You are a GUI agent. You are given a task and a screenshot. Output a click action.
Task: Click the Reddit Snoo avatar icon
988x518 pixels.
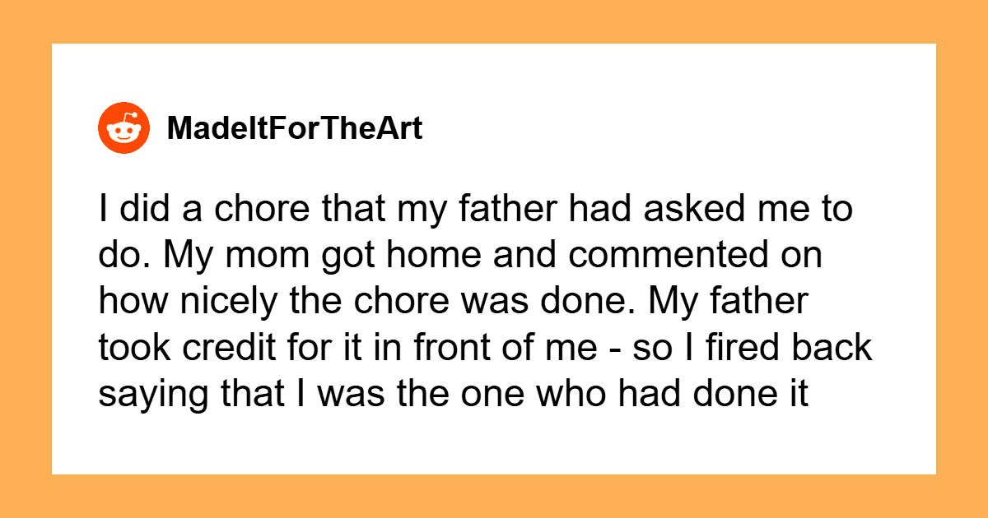[x=124, y=130]
